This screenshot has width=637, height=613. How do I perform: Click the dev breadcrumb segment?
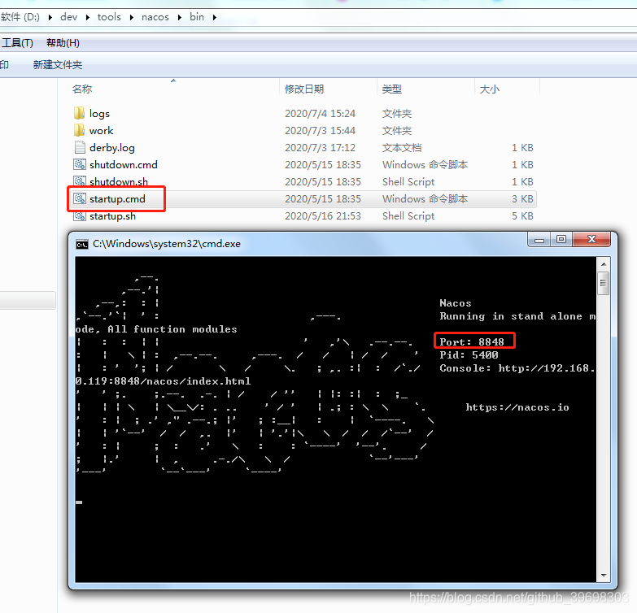(x=68, y=17)
